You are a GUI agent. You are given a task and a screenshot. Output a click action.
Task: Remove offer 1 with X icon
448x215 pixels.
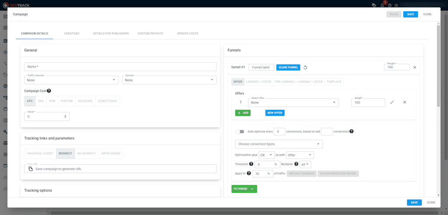405,102
